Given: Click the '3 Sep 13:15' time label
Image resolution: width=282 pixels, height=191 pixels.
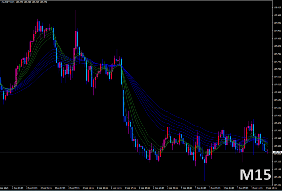Looking at the screenshot, I should coord(103,188).
